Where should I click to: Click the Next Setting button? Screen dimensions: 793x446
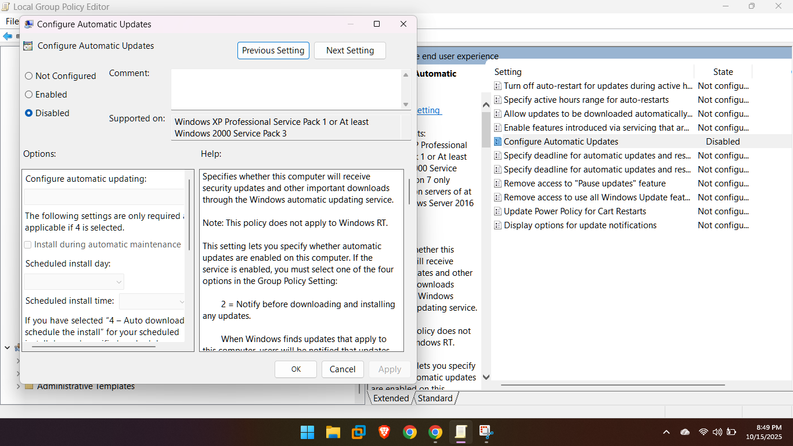349,51
